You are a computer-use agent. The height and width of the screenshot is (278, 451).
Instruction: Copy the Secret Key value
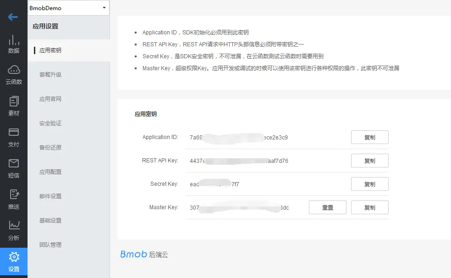point(369,184)
